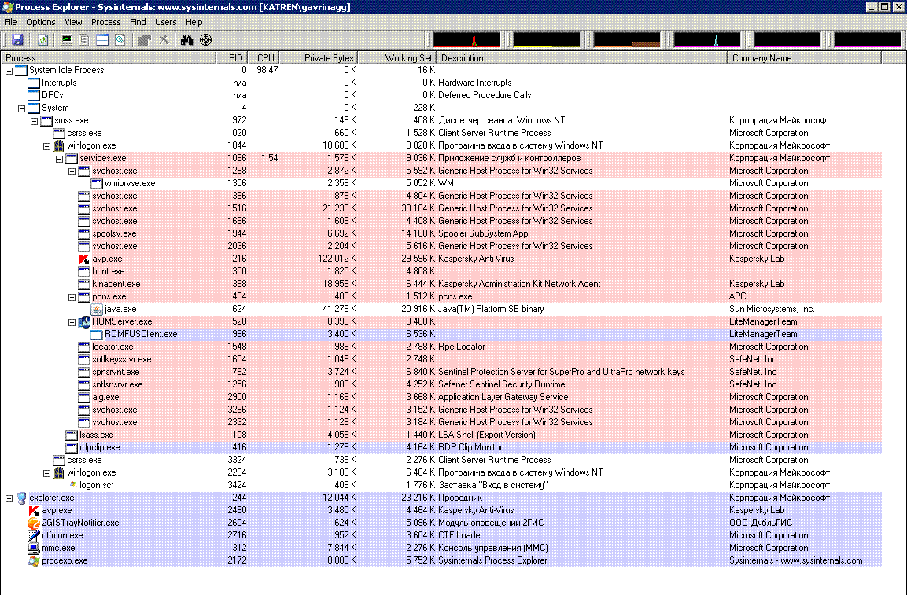Sort by the CPU column header
Viewport: 907px width, 595px height.
tap(264, 58)
